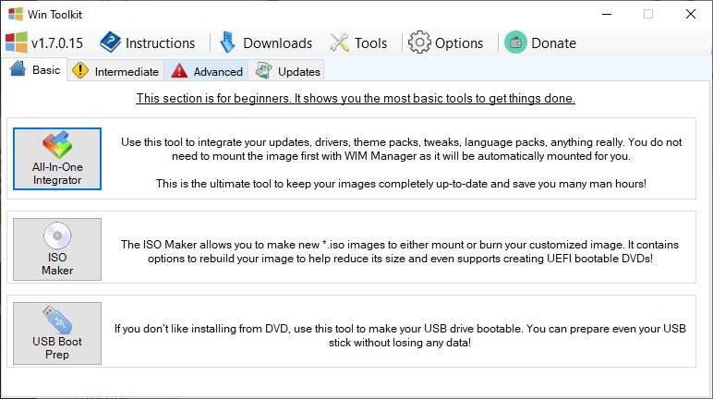Click the Intermediate yellow warning icon

(80, 70)
